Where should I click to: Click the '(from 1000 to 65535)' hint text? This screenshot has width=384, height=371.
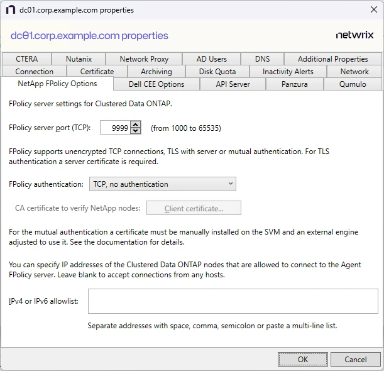coord(186,128)
